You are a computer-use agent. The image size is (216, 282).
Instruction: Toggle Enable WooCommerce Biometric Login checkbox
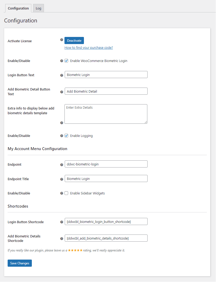[x=66, y=61]
